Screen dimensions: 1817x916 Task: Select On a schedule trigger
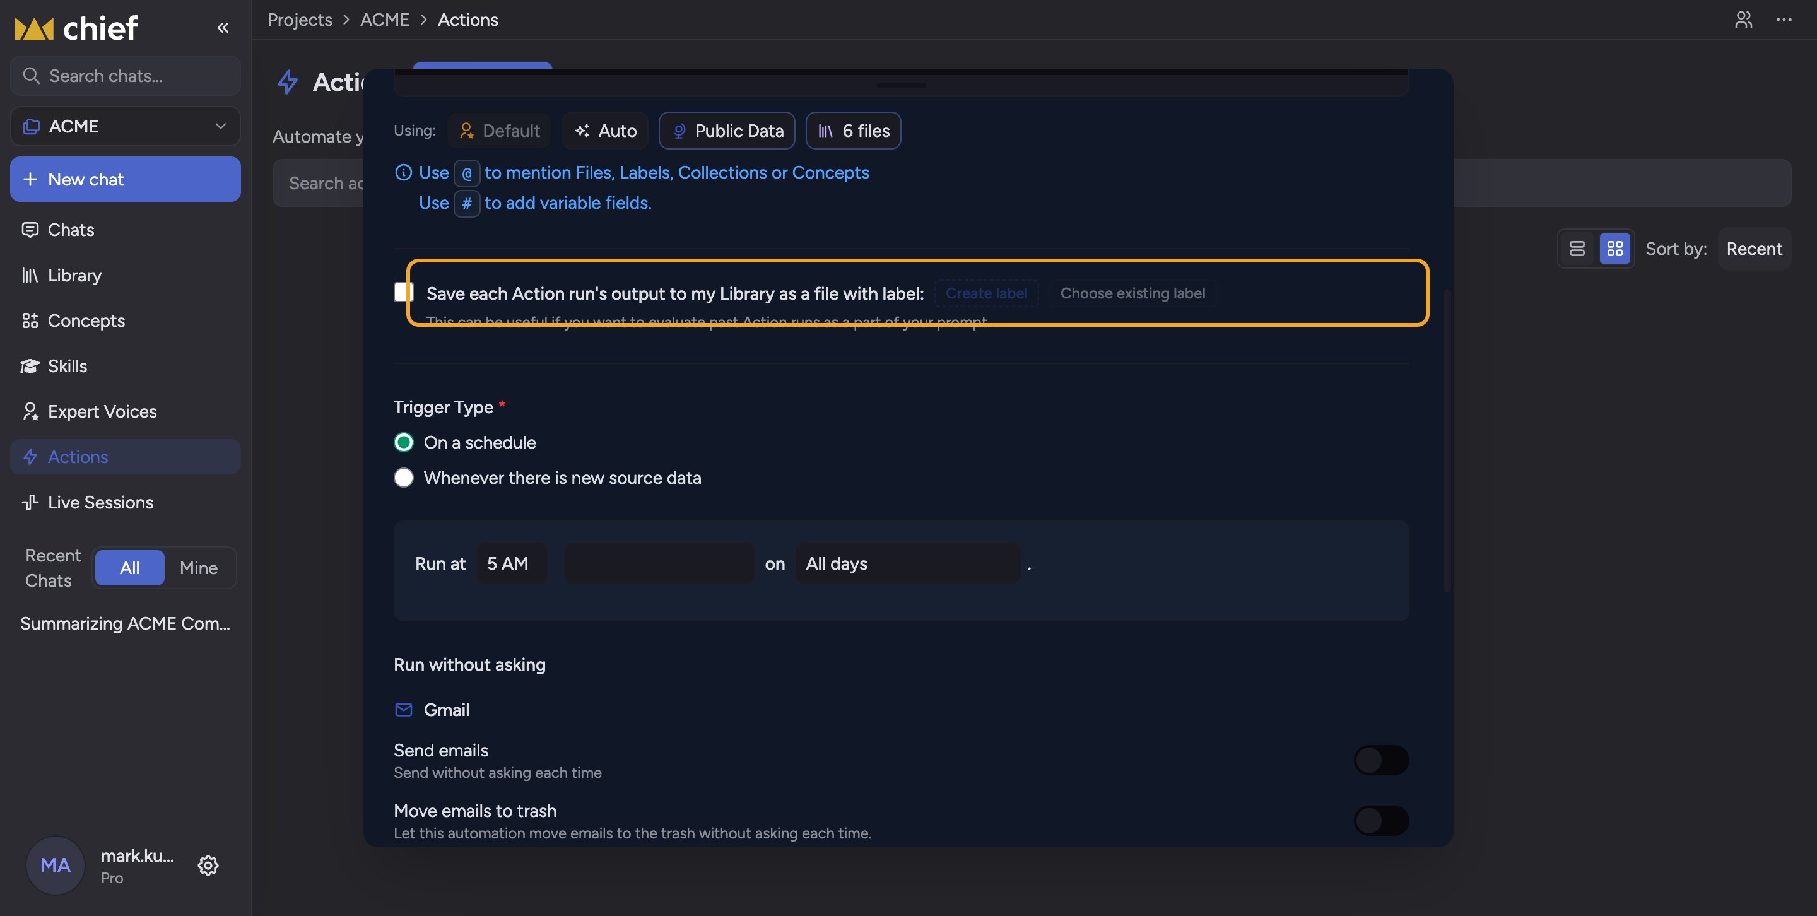[x=404, y=442]
